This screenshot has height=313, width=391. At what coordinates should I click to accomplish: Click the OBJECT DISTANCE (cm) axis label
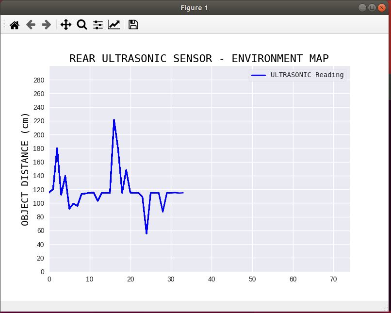(25, 169)
